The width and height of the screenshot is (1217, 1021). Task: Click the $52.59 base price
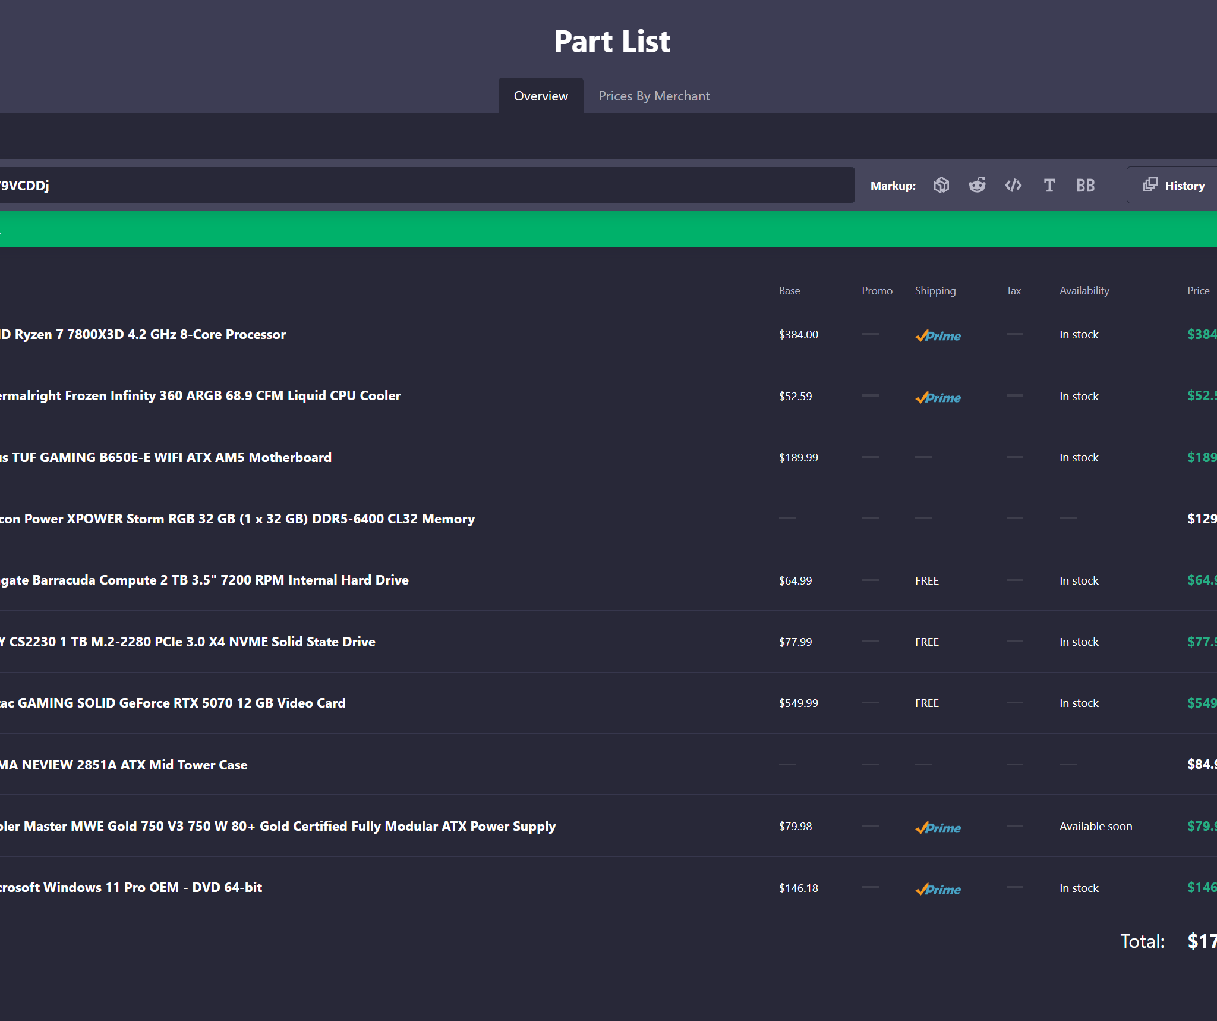[x=796, y=396]
